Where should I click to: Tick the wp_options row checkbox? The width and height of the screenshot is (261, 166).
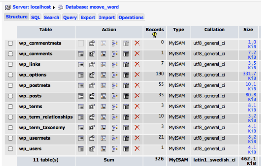click(10, 75)
